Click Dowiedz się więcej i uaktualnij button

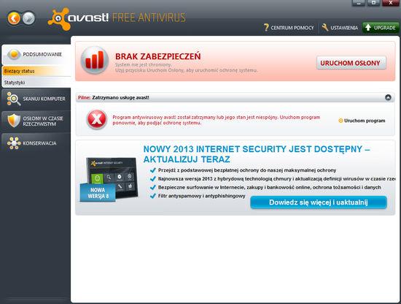tap(319, 202)
